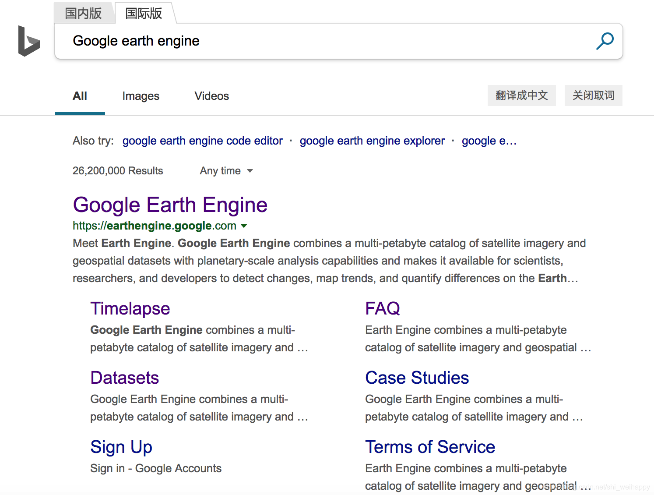Image resolution: width=654 pixels, height=495 pixels.
Task: Open the Timelapse sublink
Action: click(x=130, y=309)
